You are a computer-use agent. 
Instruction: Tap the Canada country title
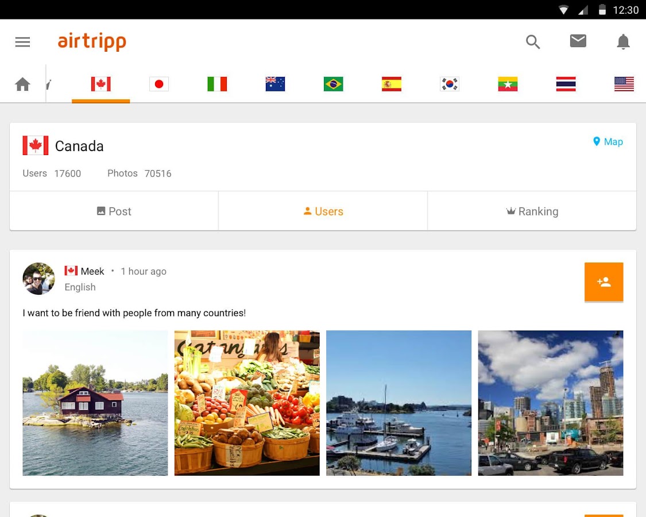(79, 146)
